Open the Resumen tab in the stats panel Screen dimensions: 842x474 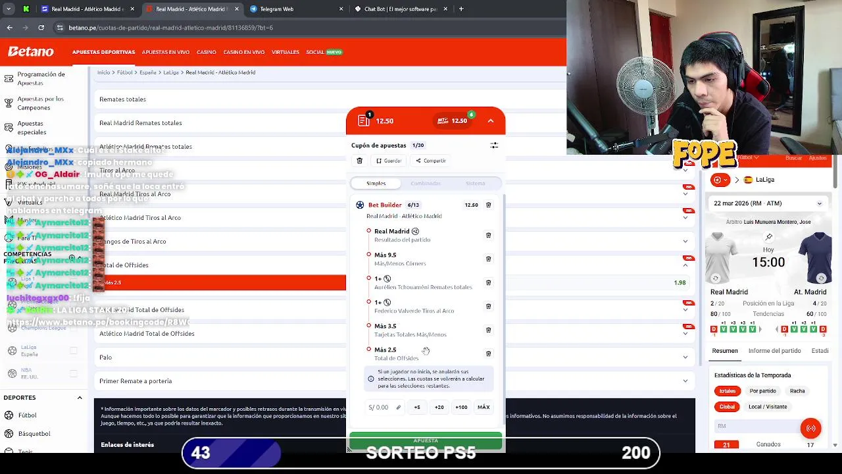(x=725, y=351)
